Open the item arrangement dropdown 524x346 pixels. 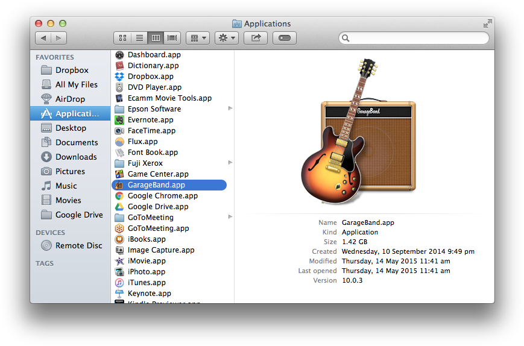point(198,38)
